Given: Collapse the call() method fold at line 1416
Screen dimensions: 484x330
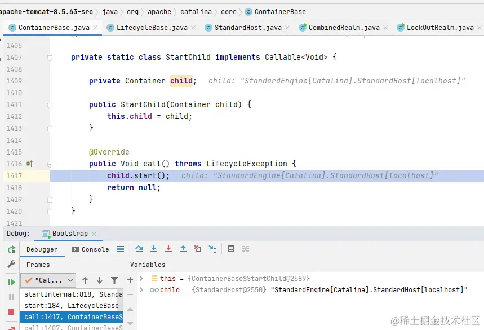Looking at the screenshot, I should [50, 164].
